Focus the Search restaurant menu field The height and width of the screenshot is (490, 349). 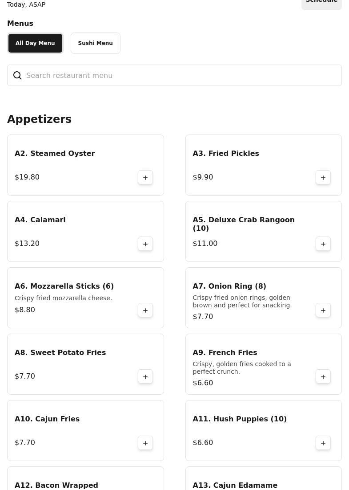coord(178,75)
